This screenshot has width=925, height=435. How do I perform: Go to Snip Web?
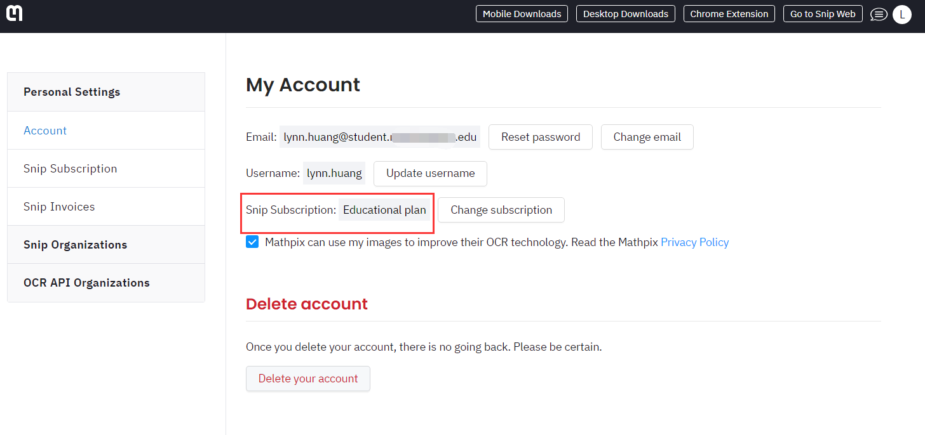pyautogui.click(x=823, y=14)
